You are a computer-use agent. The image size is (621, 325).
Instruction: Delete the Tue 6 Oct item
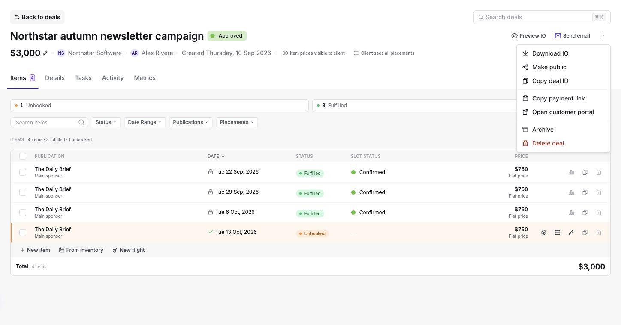[x=599, y=213]
